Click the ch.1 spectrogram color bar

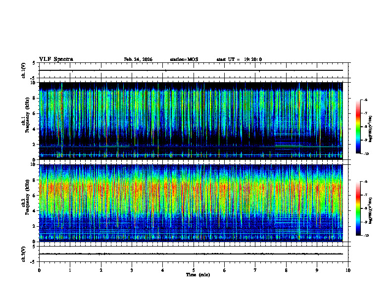click(358, 127)
